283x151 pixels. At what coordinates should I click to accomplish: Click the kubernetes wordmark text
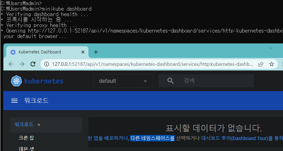pyautogui.click(x=44, y=81)
